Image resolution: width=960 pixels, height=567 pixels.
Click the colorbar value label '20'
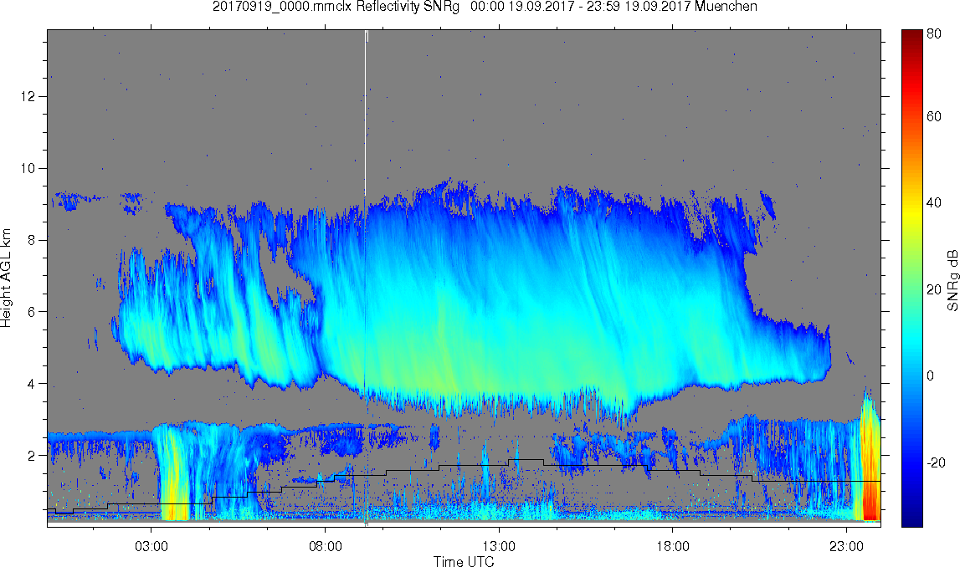click(x=934, y=289)
